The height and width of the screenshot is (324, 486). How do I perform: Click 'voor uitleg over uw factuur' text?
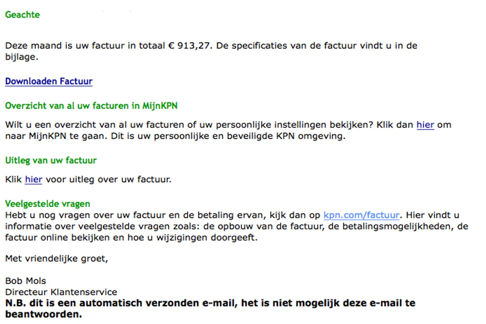point(108,180)
